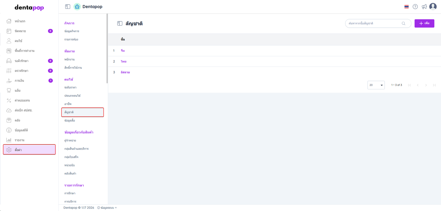Click the settings menu vertical scrollbar
Viewport: 441px width, 211px height.
click(107, 48)
